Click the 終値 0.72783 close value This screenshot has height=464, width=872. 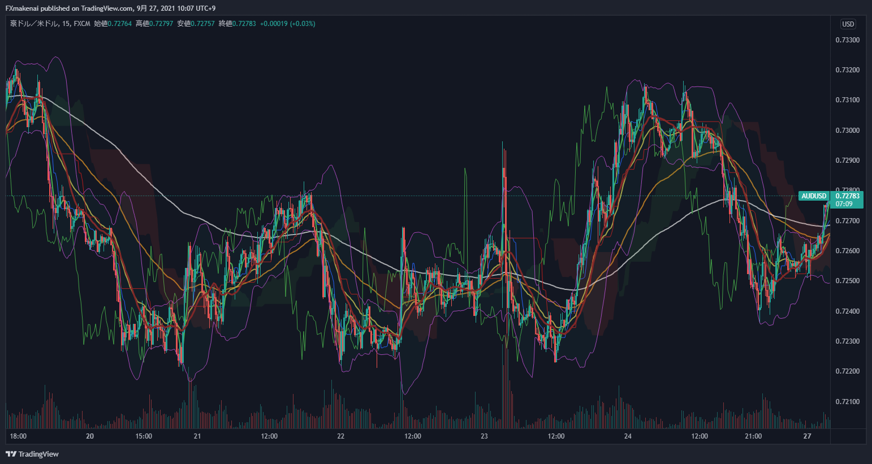(x=237, y=24)
